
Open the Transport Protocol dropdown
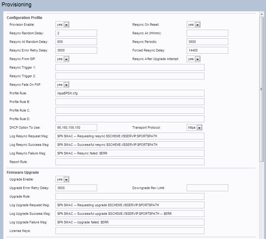195,127
